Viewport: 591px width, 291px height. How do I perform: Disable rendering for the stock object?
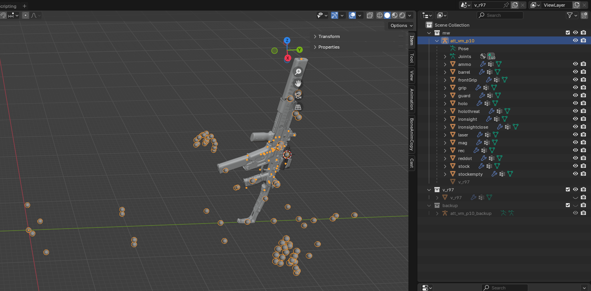[584, 166]
